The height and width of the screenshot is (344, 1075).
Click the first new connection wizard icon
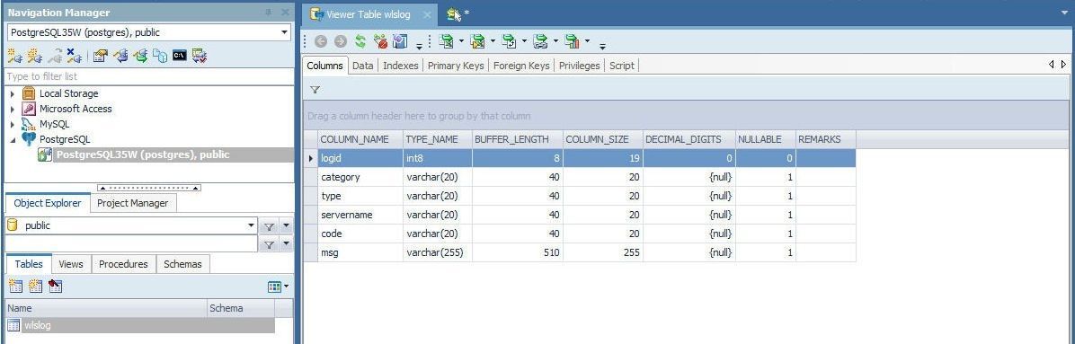14,56
